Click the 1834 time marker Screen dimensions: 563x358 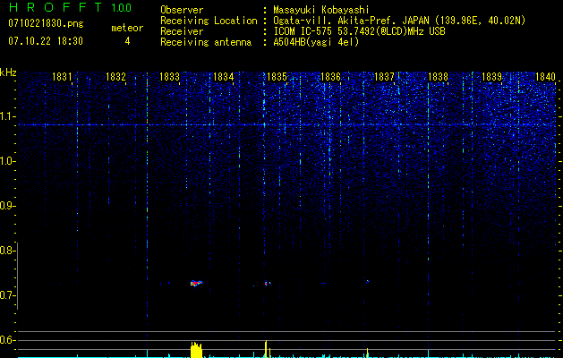224,77
